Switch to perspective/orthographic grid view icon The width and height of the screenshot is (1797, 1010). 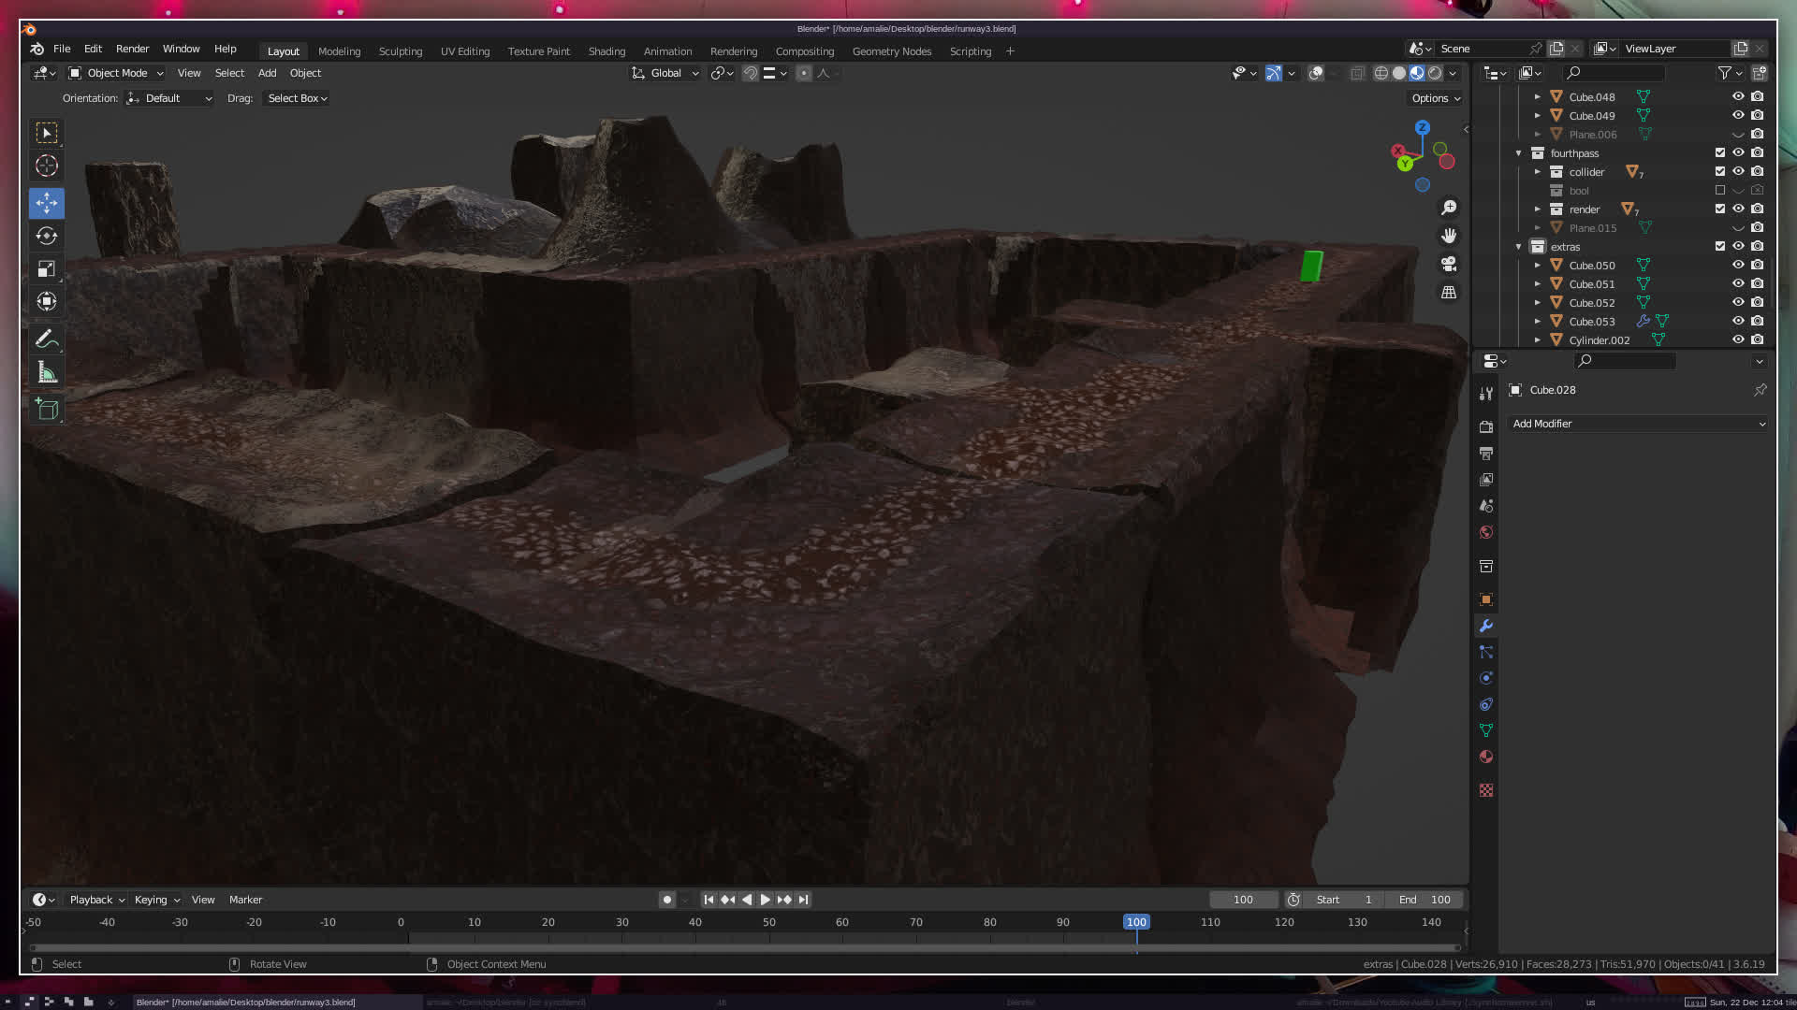coord(1449,293)
